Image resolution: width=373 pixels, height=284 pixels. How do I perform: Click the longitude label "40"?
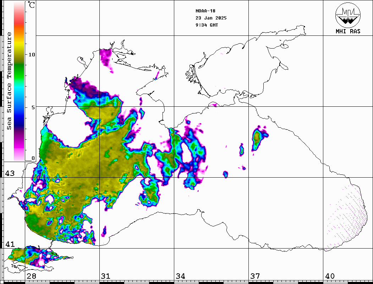[330, 276]
